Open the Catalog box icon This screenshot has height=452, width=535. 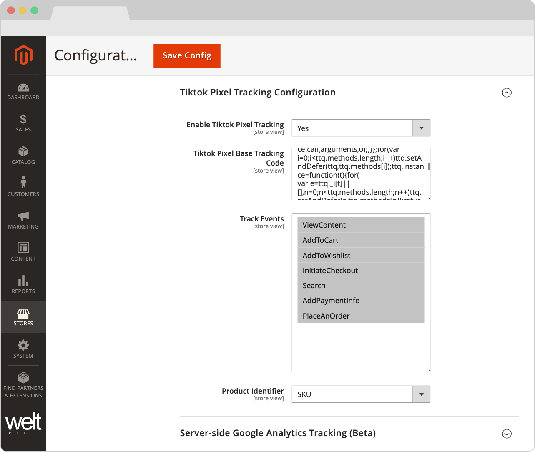pos(23,152)
